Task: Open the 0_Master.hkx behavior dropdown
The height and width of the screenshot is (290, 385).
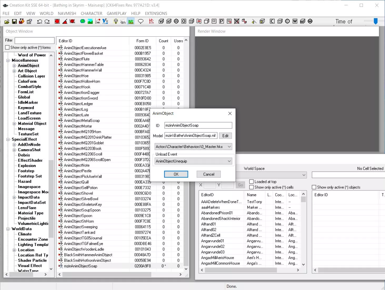Action: tap(193, 147)
